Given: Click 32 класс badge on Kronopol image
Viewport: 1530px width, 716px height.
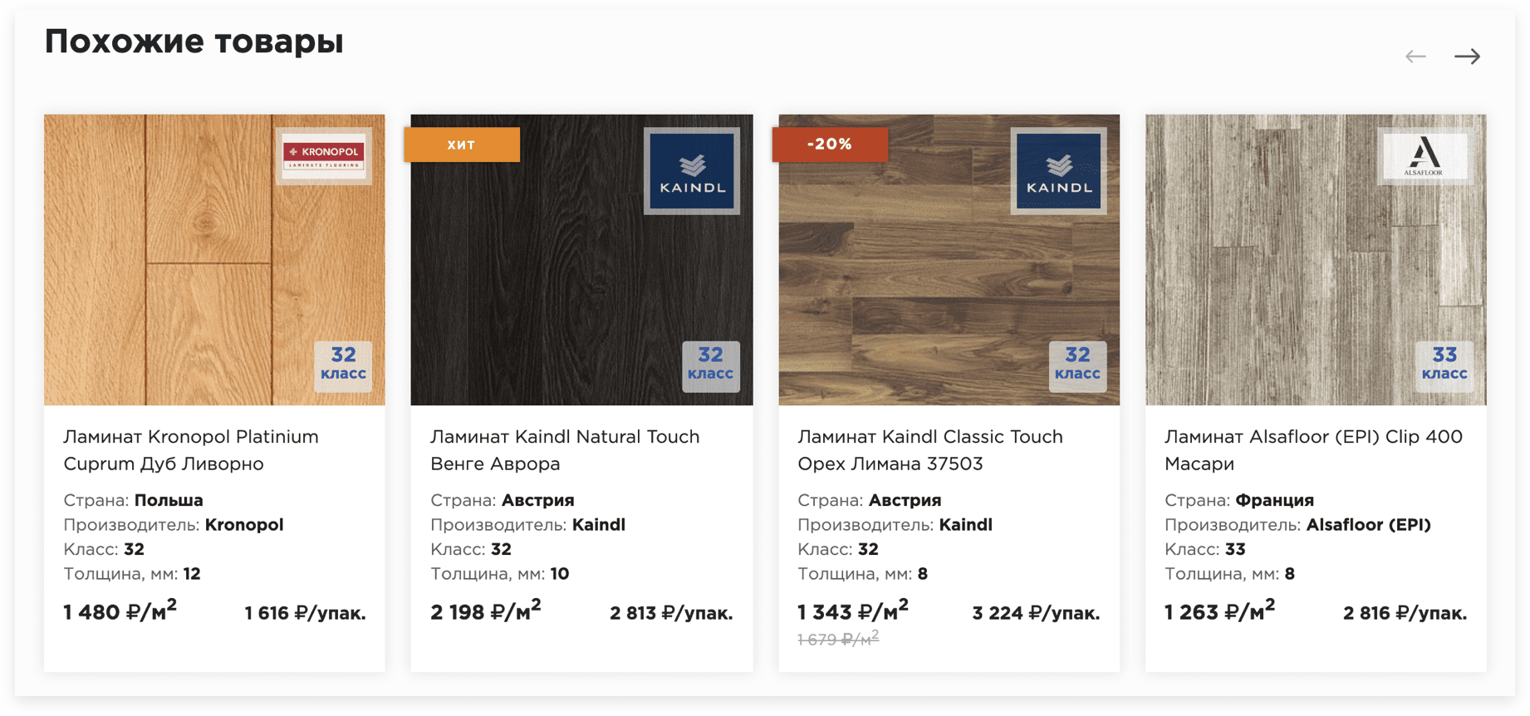Looking at the screenshot, I should [x=343, y=364].
